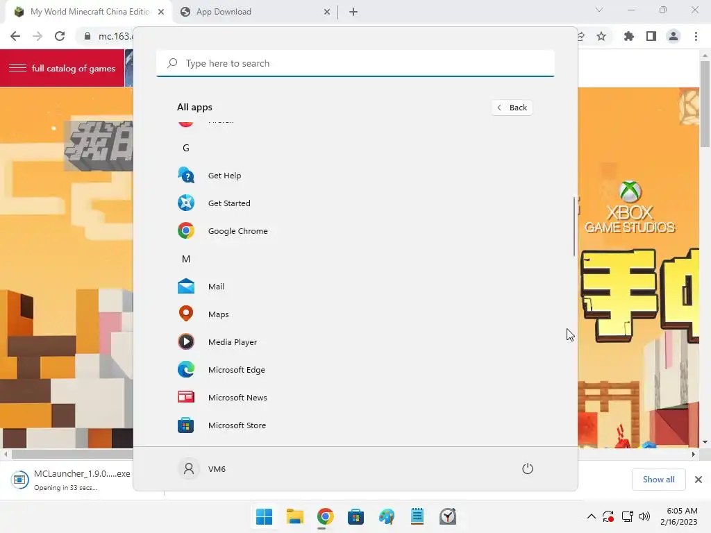Open full catalog of games menu
The height and width of the screenshot is (533, 711).
[x=62, y=68]
